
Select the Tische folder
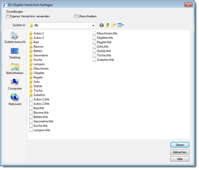[x=36, y=91]
